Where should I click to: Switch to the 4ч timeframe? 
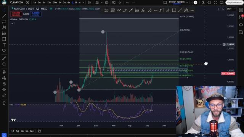pyautogui.click(x=69, y=3)
